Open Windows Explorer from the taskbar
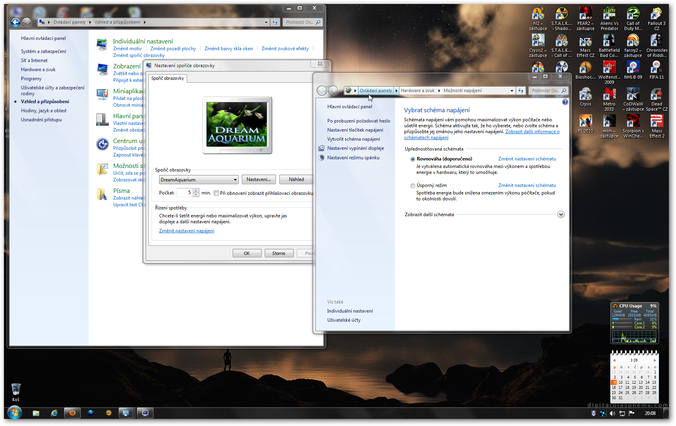This screenshot has height=426, width=676. click(36, 413)
